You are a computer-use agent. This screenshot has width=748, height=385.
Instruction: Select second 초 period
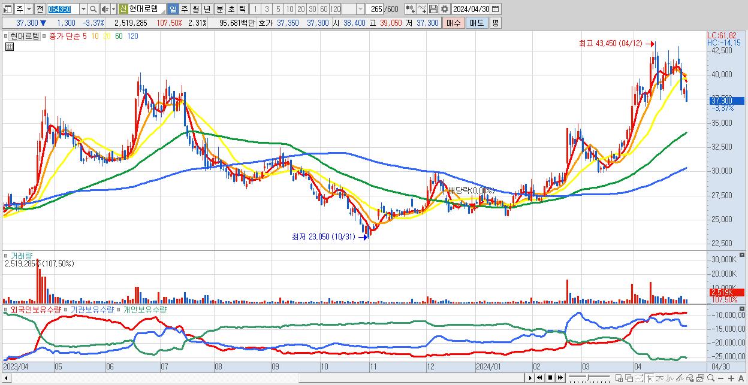point(231,10)
